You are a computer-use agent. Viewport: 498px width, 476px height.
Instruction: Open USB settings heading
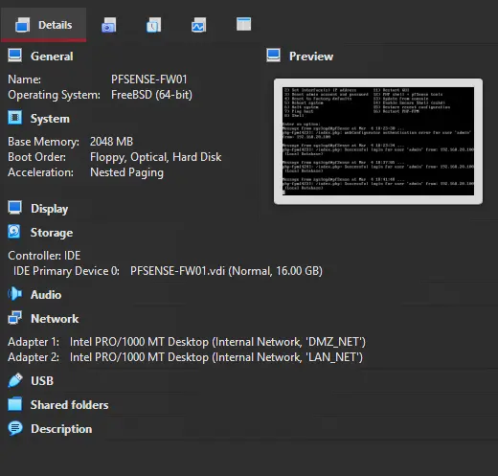pos(42,381)
